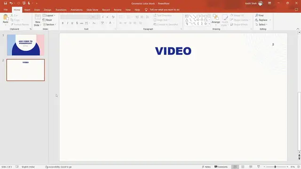
Task: Open the Layout dropdown
Action: 49,15
